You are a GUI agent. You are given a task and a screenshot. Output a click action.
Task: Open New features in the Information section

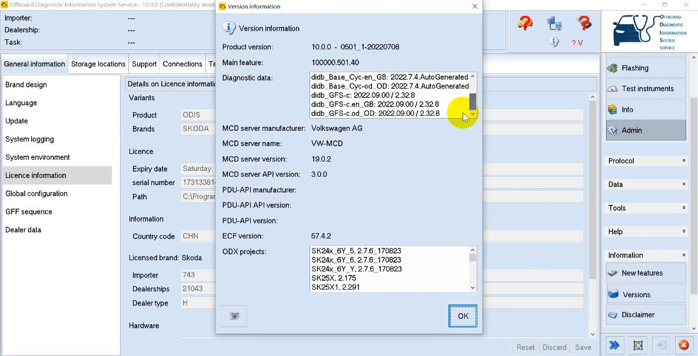[x=646, y=273]
